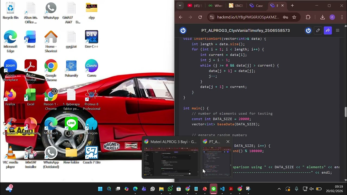The height and width of the screenshot is (195, 347).
Task: Open the MinGW Installer desktop icon
Action: 31,157
